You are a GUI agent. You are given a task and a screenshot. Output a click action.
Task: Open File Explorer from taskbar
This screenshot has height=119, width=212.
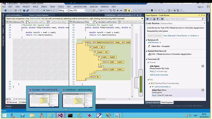[x=32, y=115]
